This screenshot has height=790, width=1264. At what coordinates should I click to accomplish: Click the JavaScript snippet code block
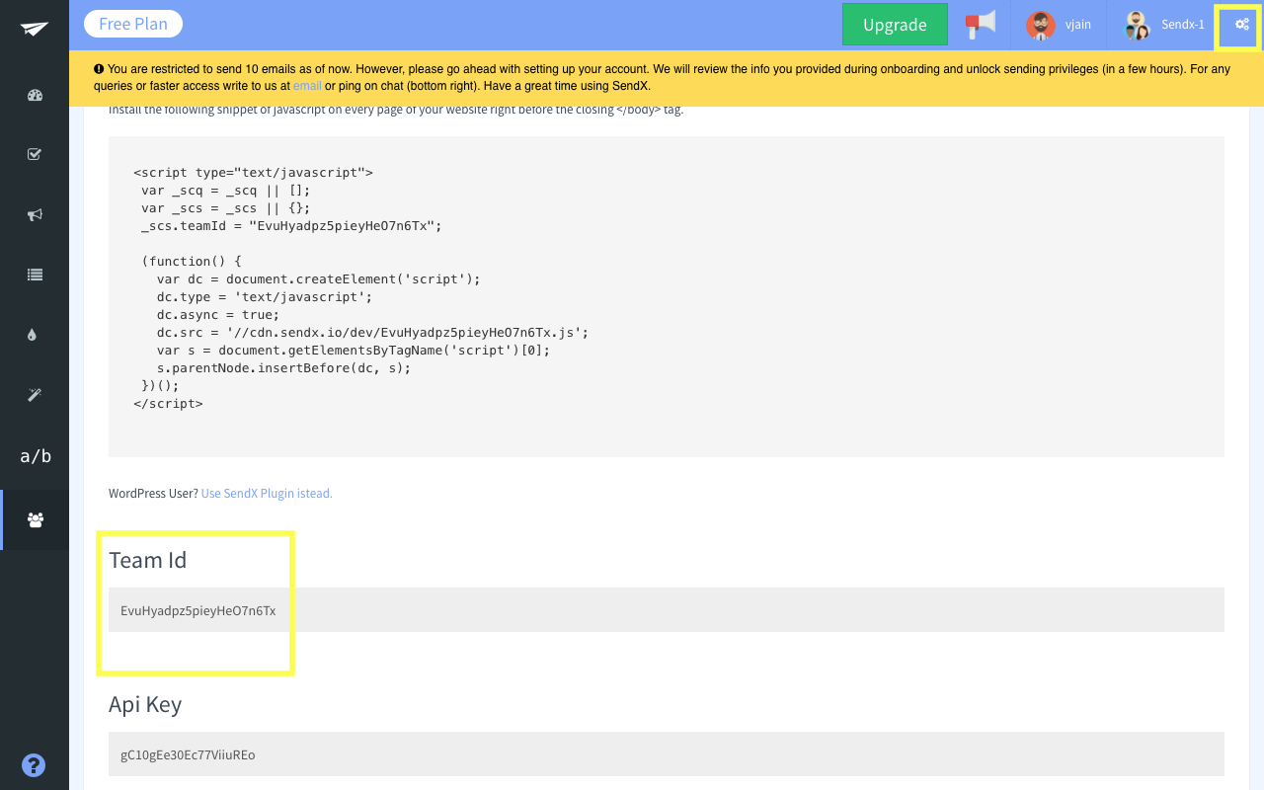pos(667,296)
